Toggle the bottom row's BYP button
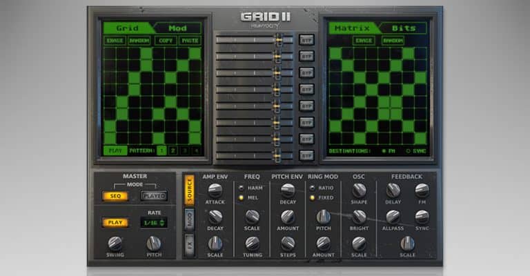 306,155
